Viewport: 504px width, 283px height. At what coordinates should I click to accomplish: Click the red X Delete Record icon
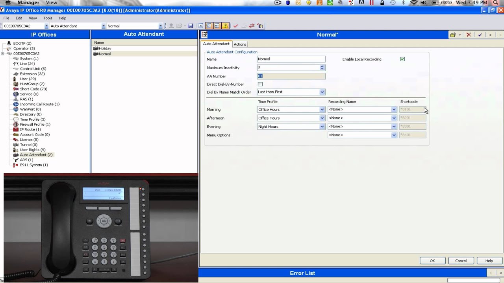tap(469, 35)
